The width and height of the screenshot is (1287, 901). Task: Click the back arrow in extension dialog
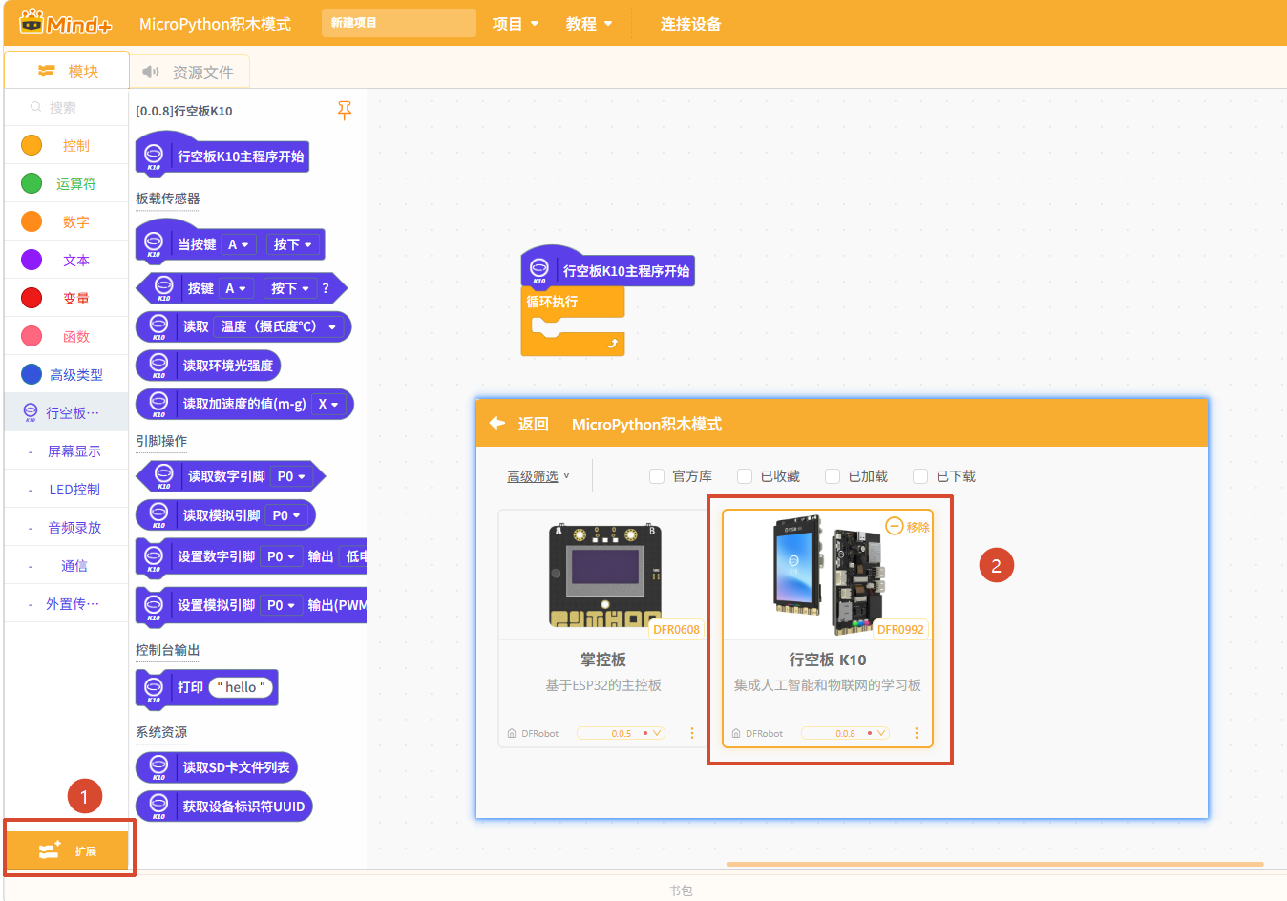coord(497,423)
